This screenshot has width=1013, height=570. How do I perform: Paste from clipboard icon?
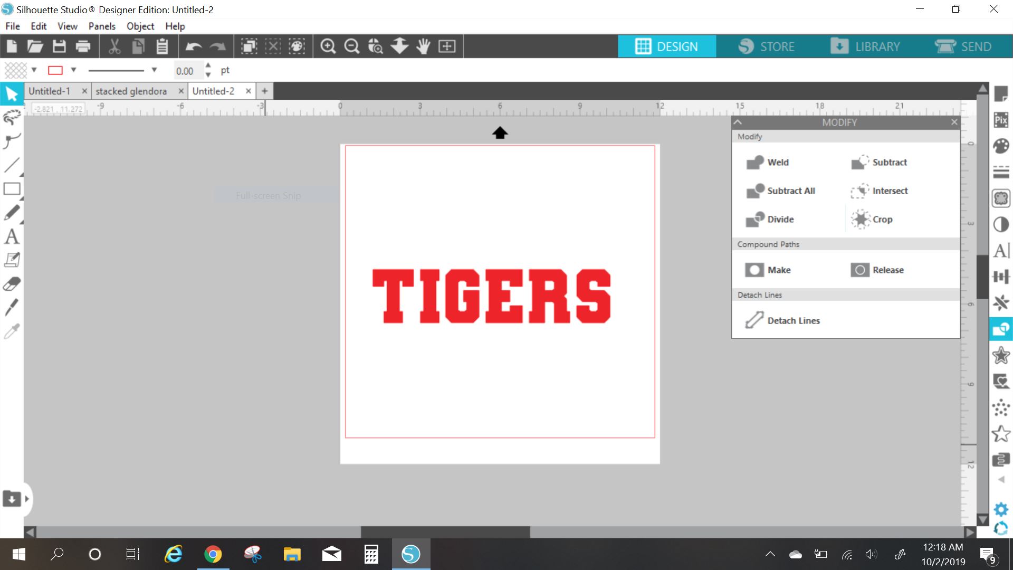[x=162, y=46]
